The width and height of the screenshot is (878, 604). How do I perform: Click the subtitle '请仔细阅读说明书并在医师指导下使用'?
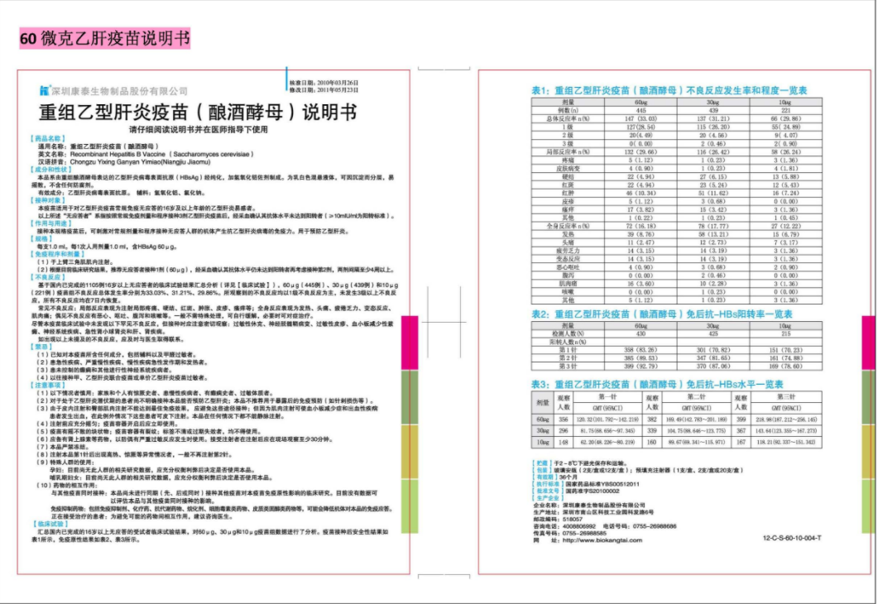(199, 129)
